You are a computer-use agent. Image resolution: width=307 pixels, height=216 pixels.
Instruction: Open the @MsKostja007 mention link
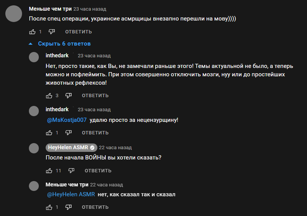click(67, 120)
